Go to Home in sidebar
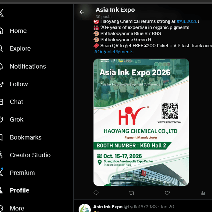The height and width of the screenshot is (212, 212). (18, 31)
